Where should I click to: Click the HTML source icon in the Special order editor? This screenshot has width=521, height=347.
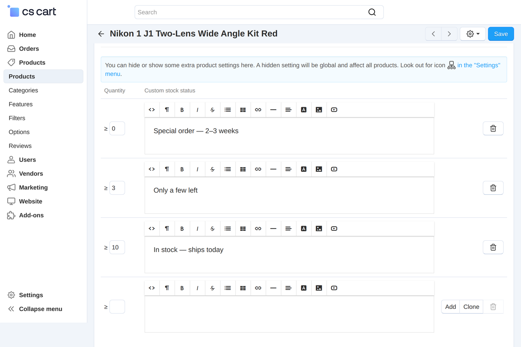coord(152,110)
